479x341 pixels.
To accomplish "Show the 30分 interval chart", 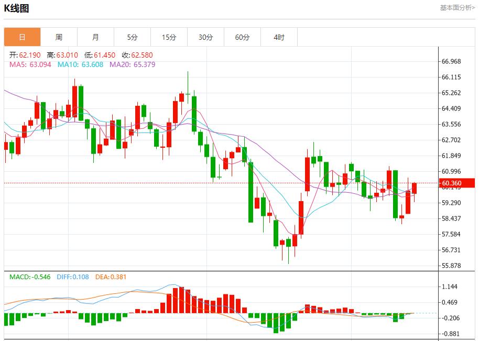I will [x=205, y=37].
